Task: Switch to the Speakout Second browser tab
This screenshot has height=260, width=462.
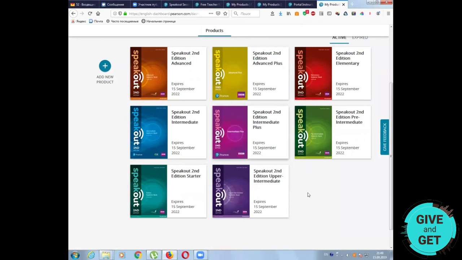Action: click(x=176, y=4)
